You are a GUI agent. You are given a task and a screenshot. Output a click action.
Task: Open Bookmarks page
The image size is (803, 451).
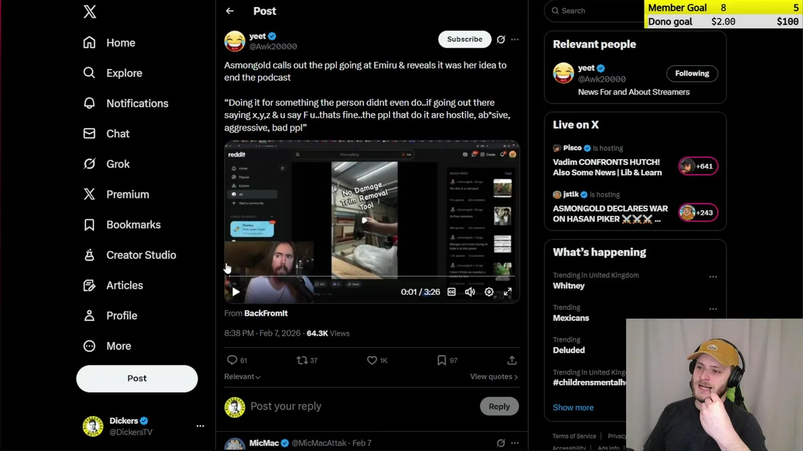[x=122, y=224]
